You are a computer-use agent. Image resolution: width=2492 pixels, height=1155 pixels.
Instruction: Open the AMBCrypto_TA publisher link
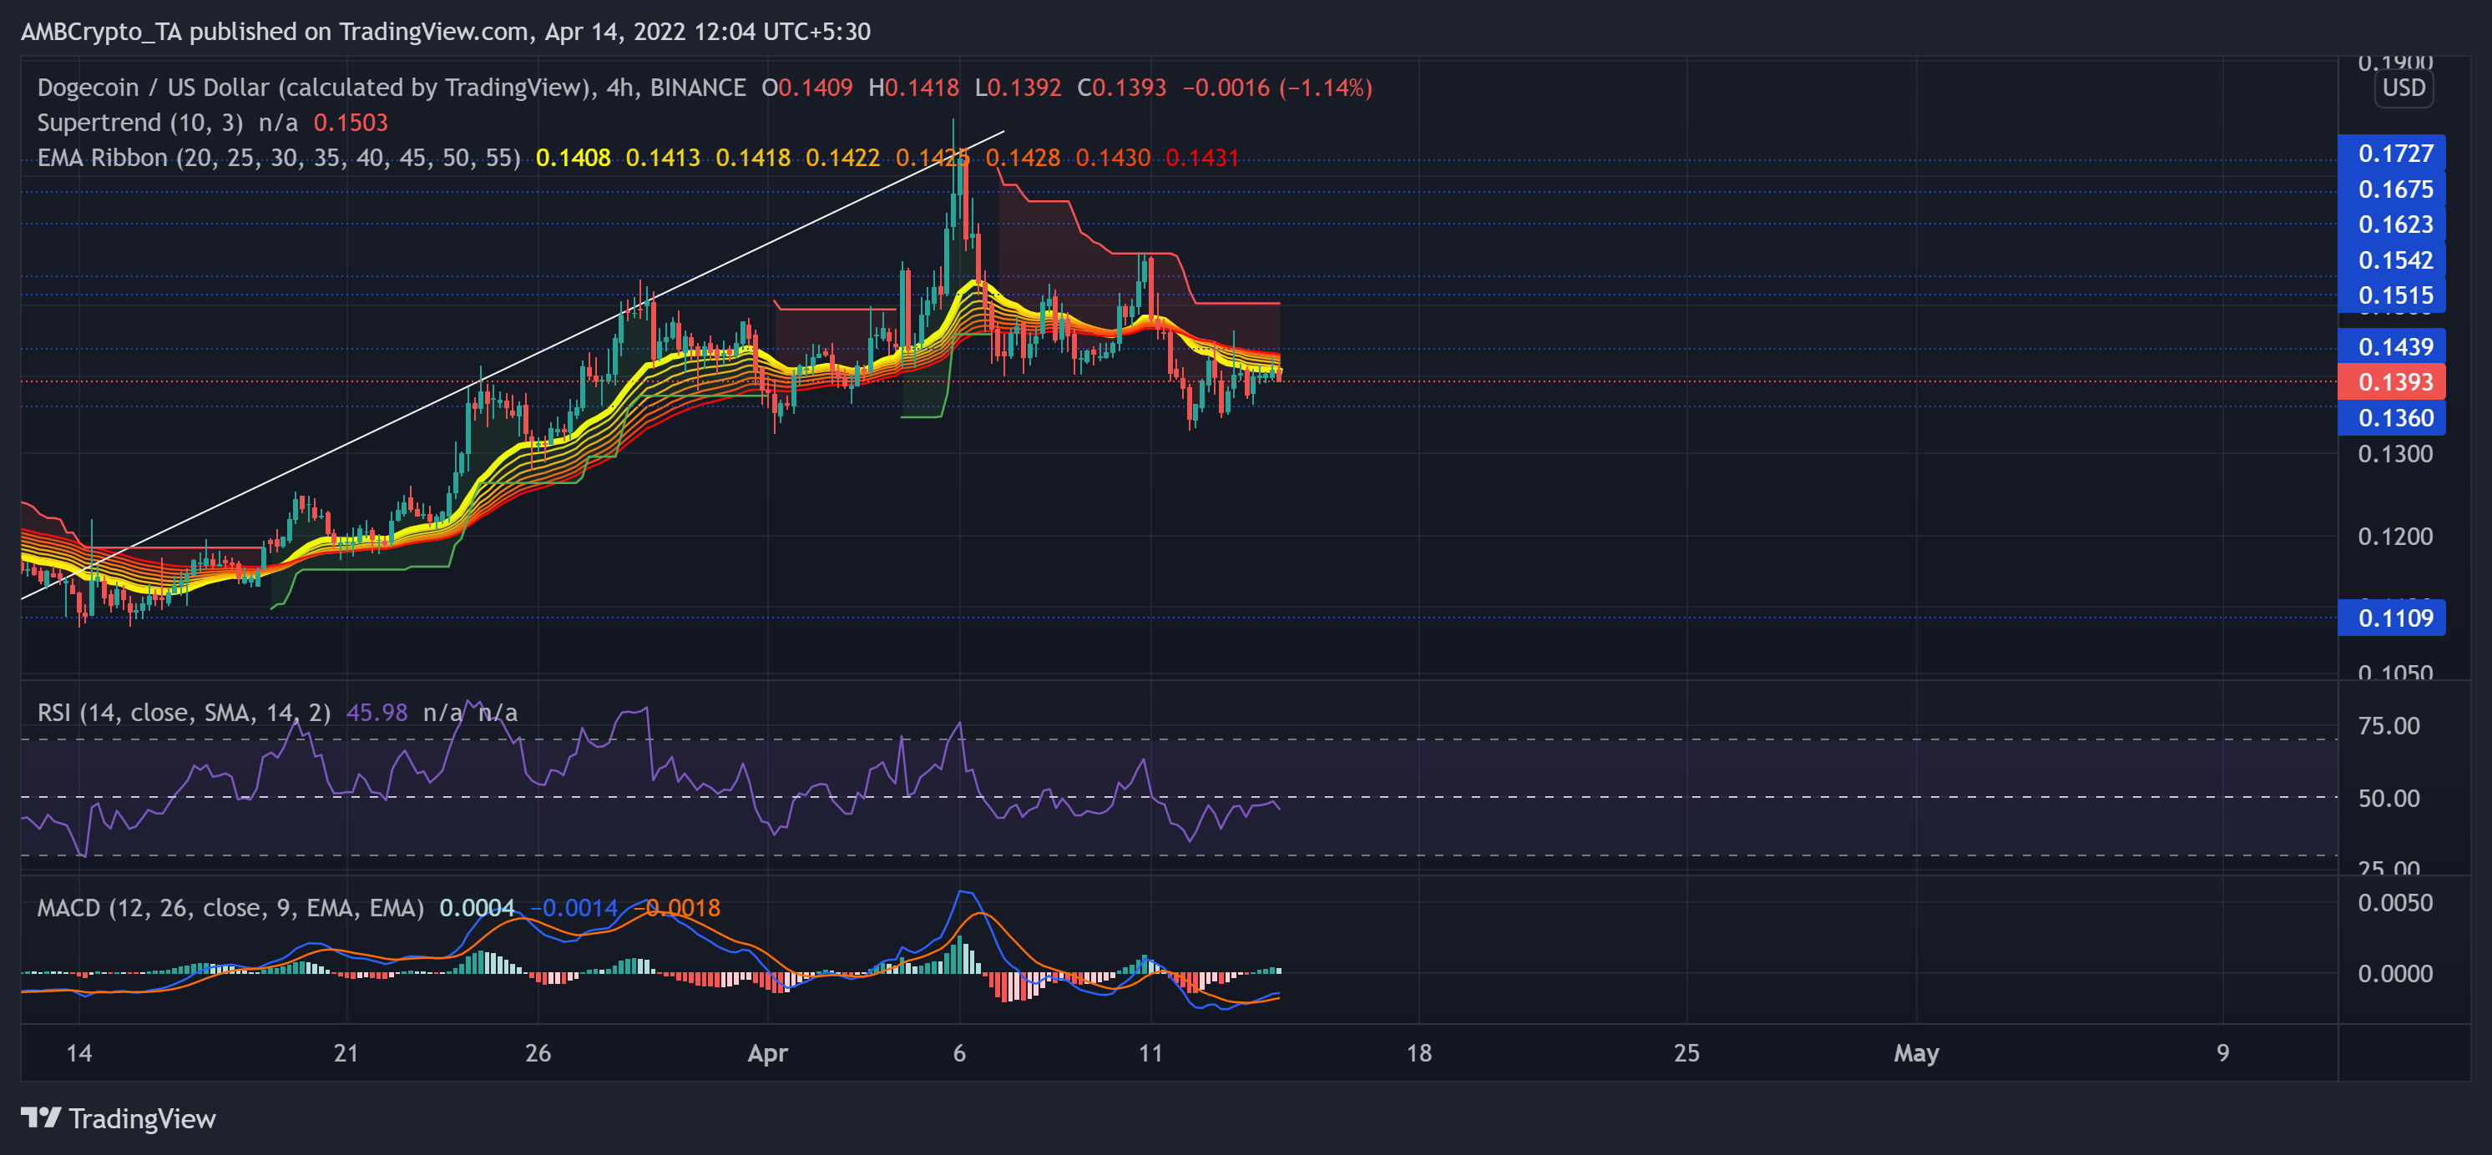point(103,31)
